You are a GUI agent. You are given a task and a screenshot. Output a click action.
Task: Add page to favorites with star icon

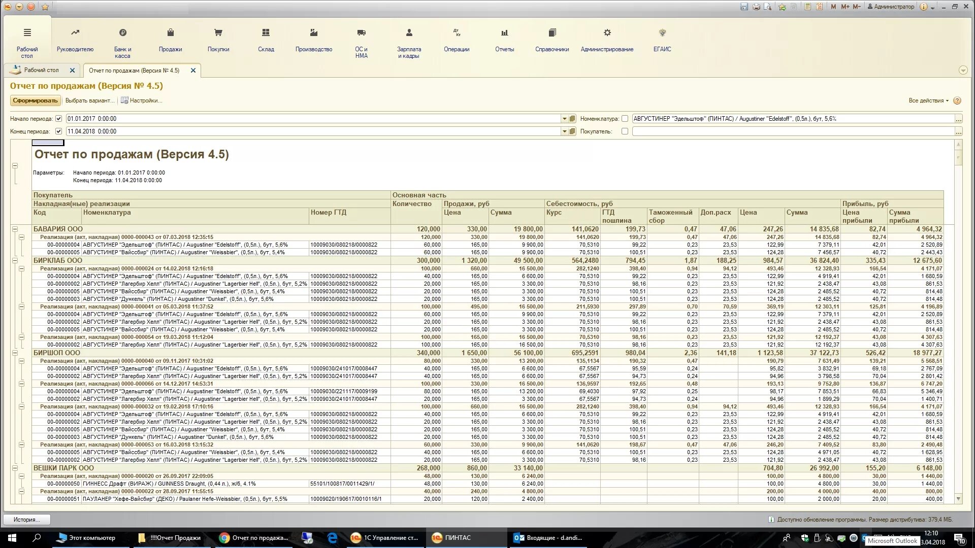click(782, 7)
